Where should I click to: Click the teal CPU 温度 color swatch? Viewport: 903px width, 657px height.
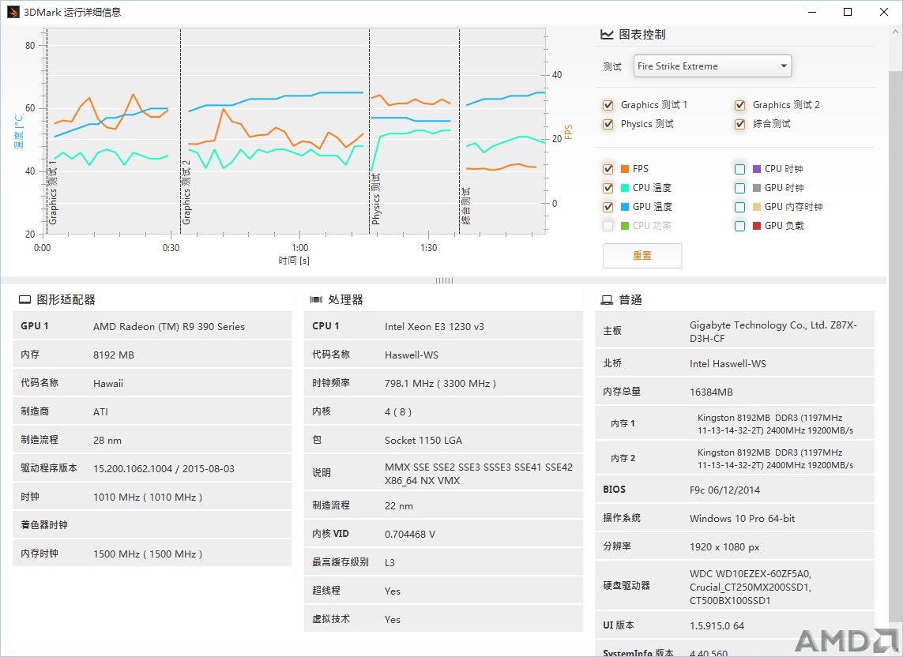point(625,188)
